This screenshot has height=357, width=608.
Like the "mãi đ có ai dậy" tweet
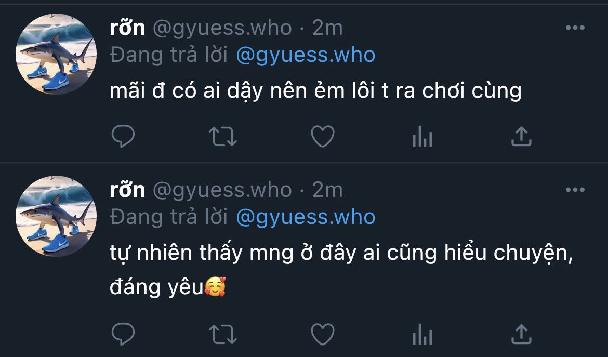pyautogui.click(x=322, y=137)
